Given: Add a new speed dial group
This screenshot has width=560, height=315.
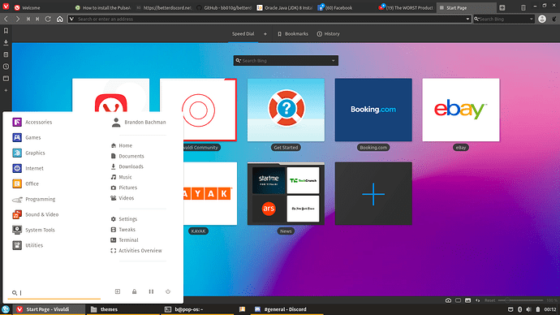Looking at the screenshot, I should (265, 34).
